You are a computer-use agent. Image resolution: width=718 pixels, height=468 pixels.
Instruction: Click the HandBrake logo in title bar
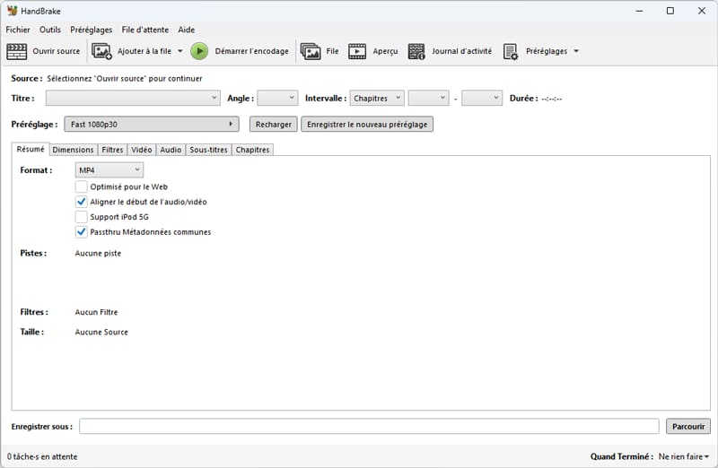[x=12, y=11]
